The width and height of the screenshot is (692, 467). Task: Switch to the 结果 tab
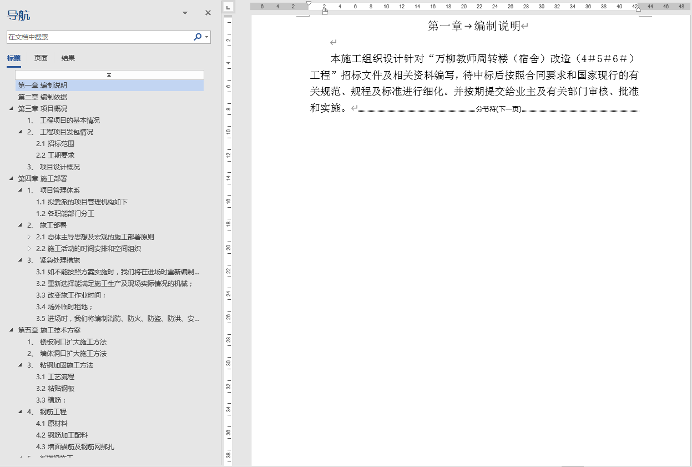(68, 57)
